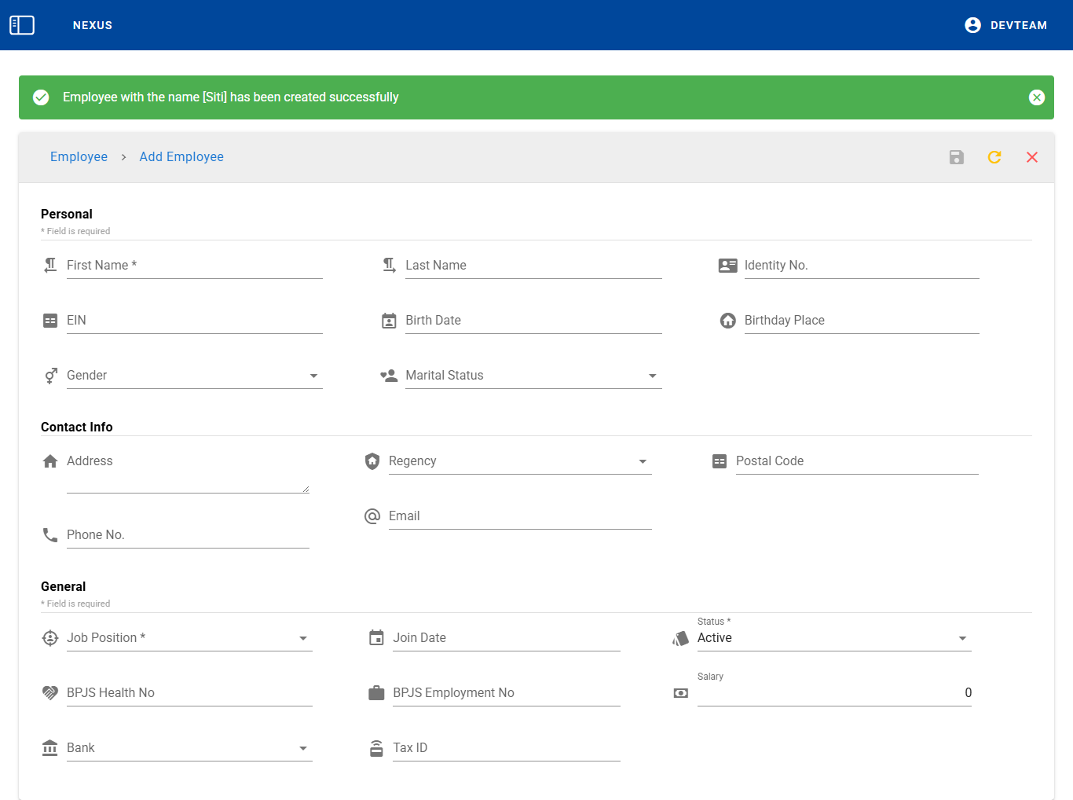Screen dimensions: 1073x800
Task: Click the orange refresh form icon
Action: click(x=994, y=157)
